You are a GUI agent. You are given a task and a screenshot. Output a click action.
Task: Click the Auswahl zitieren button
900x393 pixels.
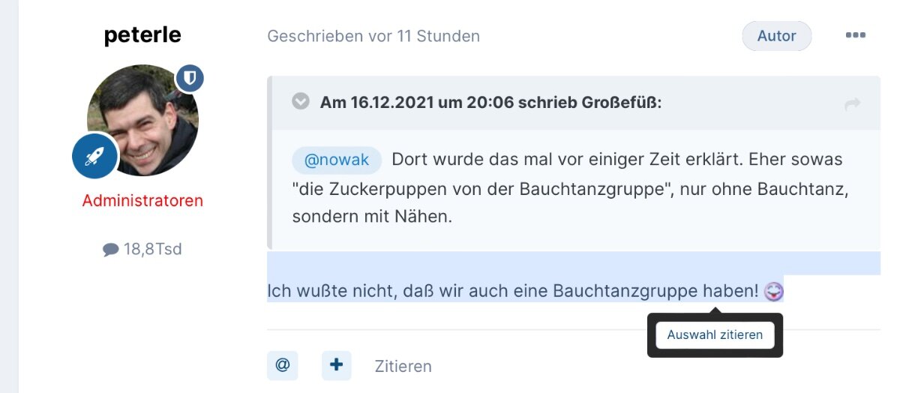[715, 334]
